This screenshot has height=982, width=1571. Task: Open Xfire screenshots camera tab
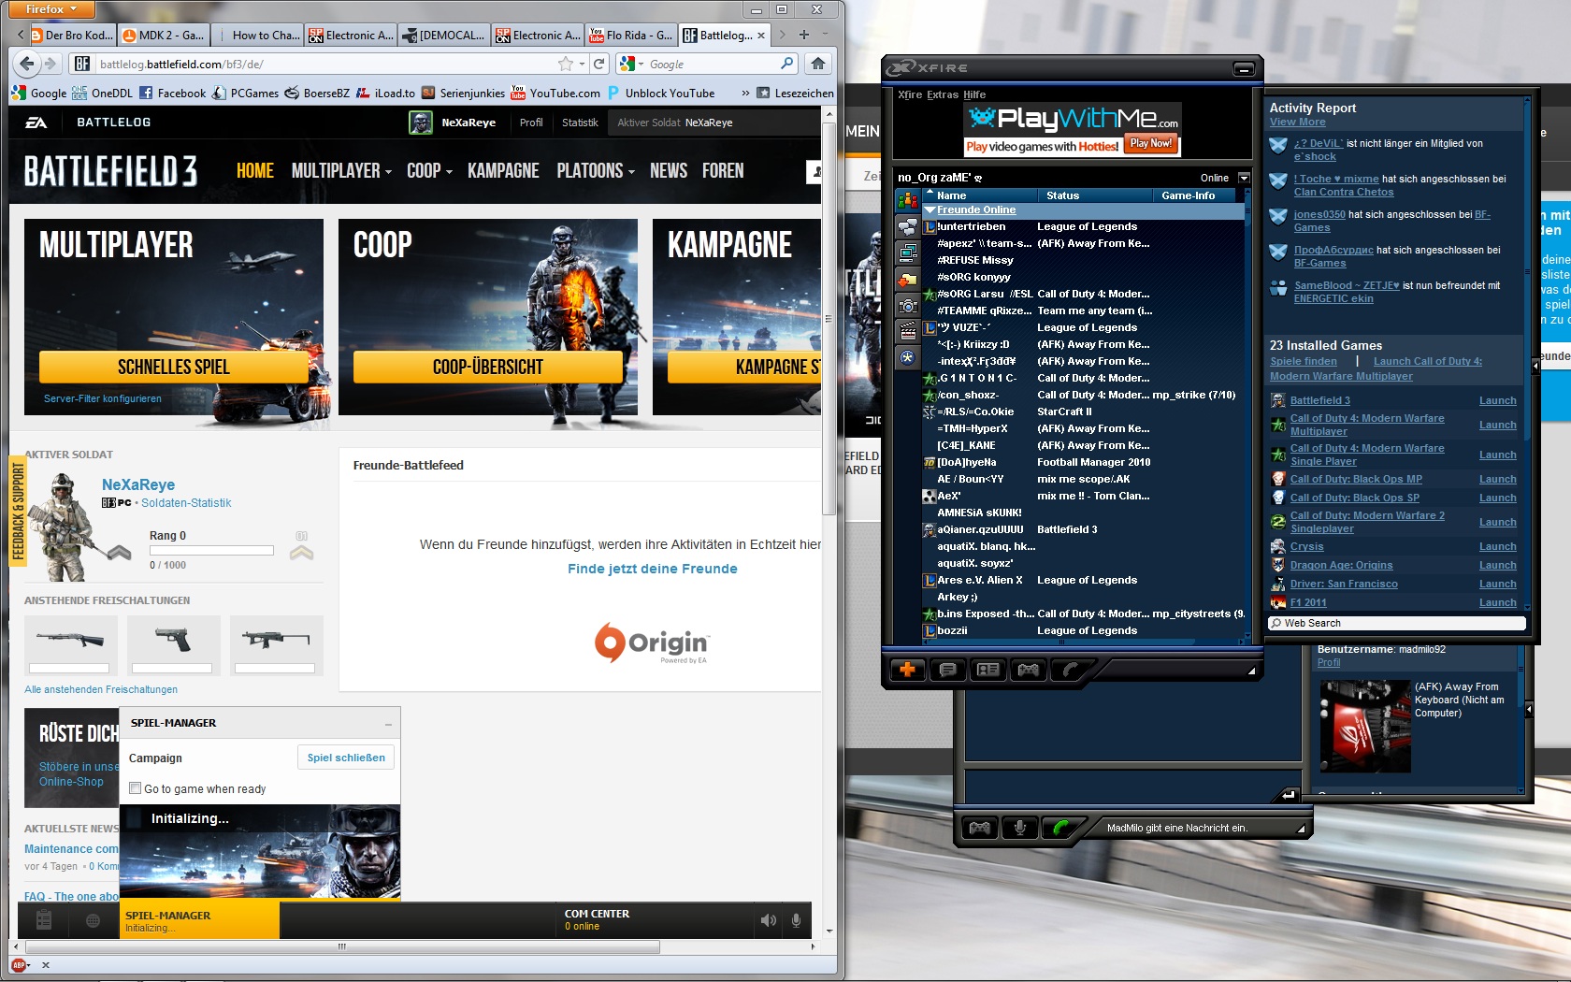[907, 305]
